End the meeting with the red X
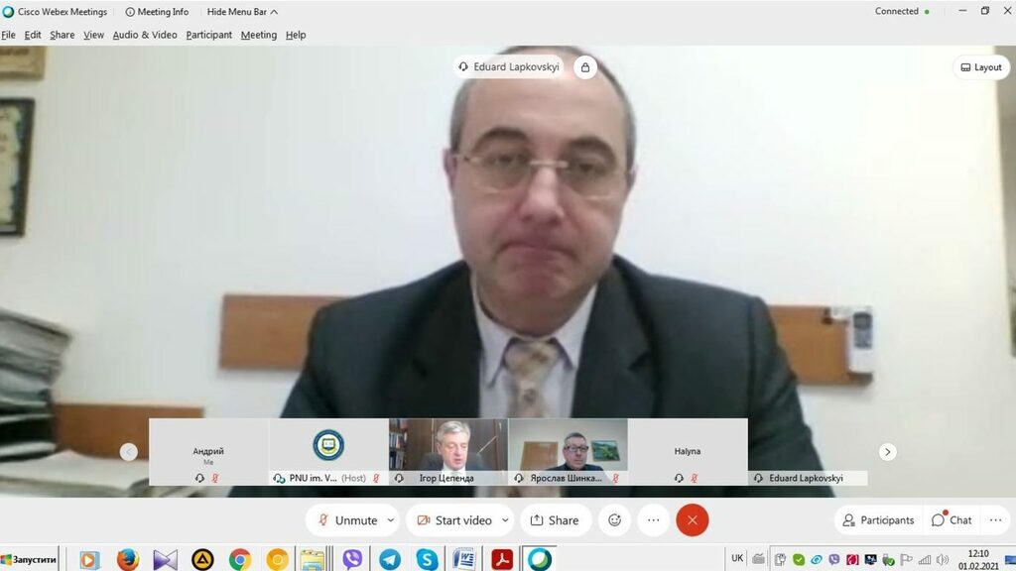 click(x=692, y=519)
